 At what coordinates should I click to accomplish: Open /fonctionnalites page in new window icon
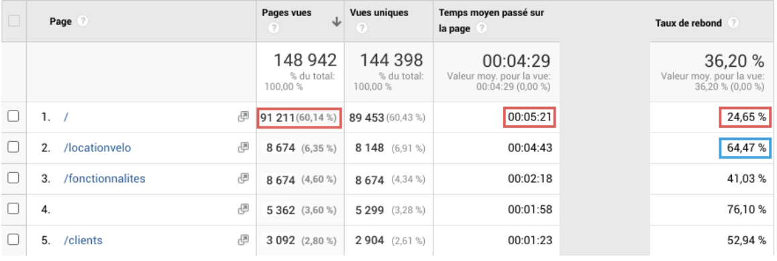tap(244, 179)
